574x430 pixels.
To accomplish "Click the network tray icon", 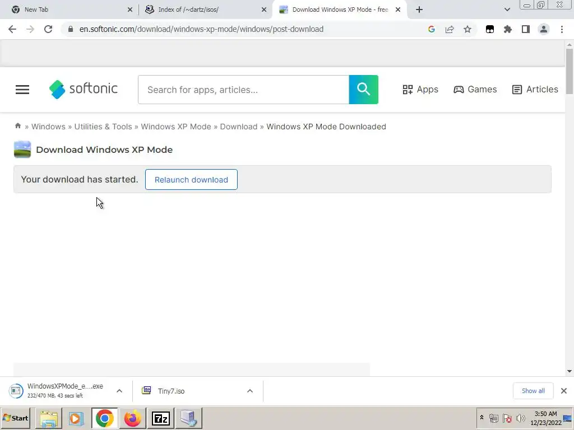I will pyautogui.click(x=494, y=418).
